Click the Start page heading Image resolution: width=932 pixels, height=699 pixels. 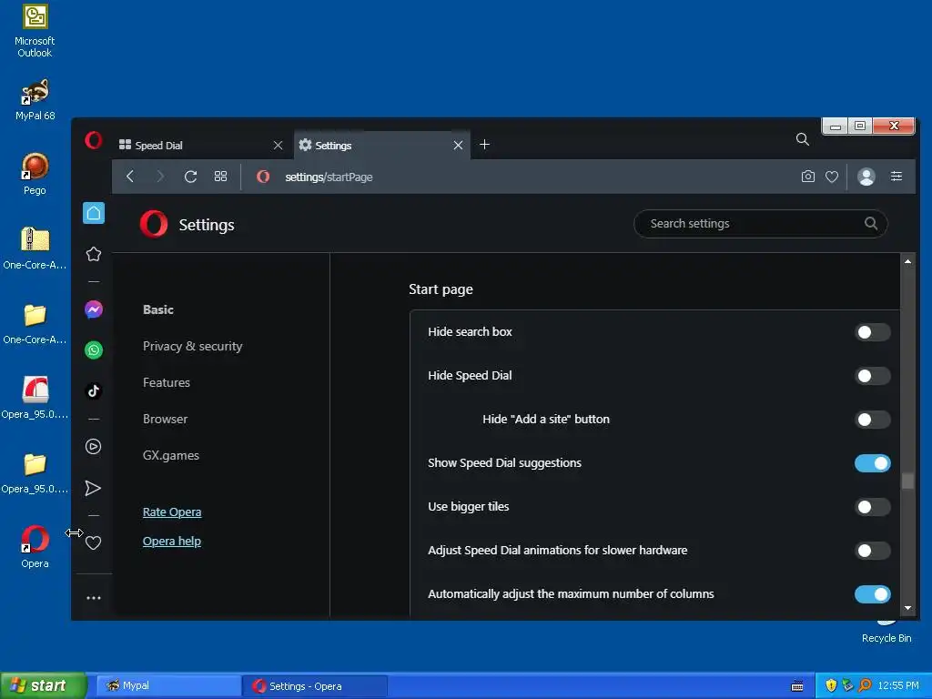coord(441,289)
